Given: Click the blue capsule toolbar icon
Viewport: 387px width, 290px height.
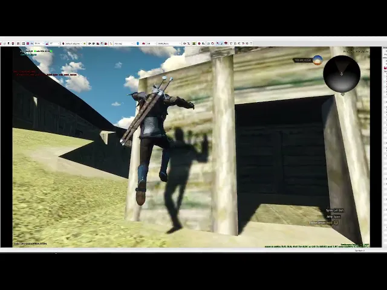Looking at the screenshot, I should [x=138, y=43].
